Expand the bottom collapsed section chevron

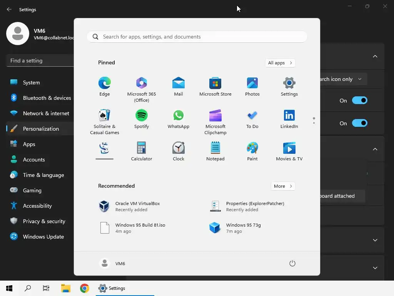(375, 268)
